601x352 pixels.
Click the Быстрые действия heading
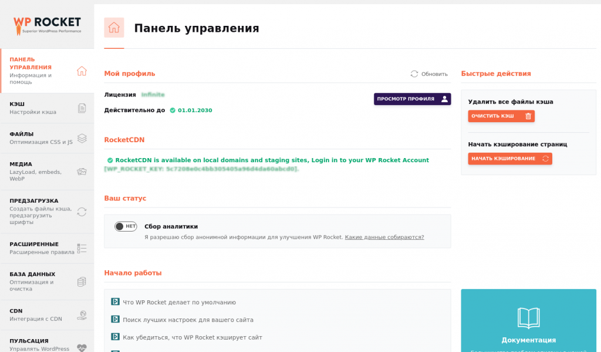pos(496,73)
